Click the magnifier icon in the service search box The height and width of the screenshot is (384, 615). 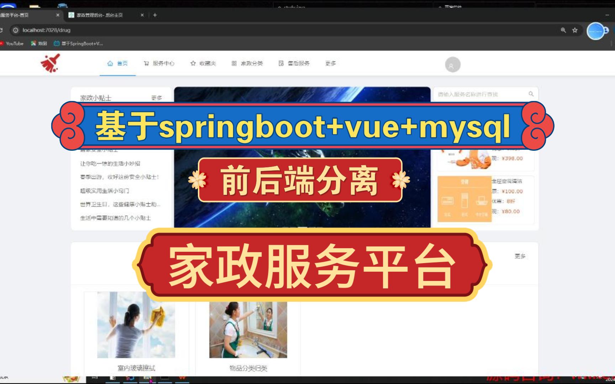(532, 94)
